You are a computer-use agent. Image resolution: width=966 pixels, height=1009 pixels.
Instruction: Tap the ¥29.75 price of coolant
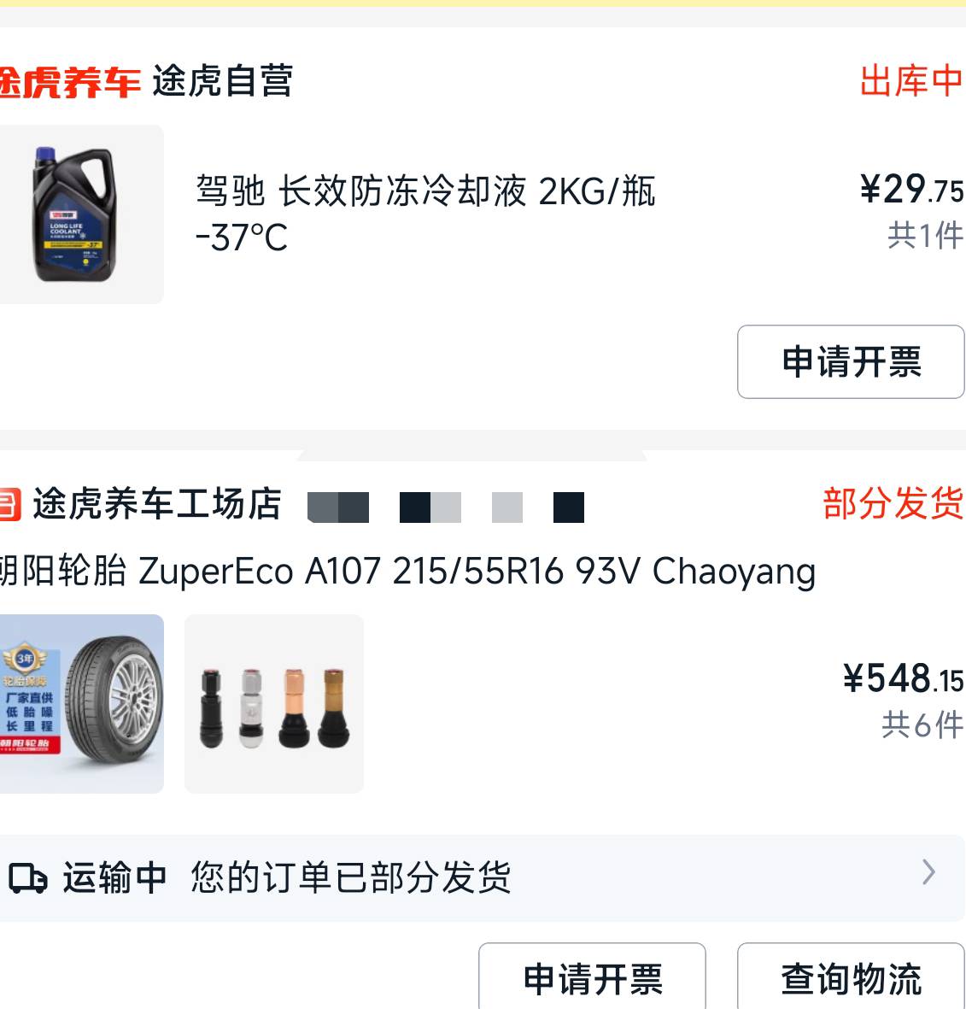(911, 190)
